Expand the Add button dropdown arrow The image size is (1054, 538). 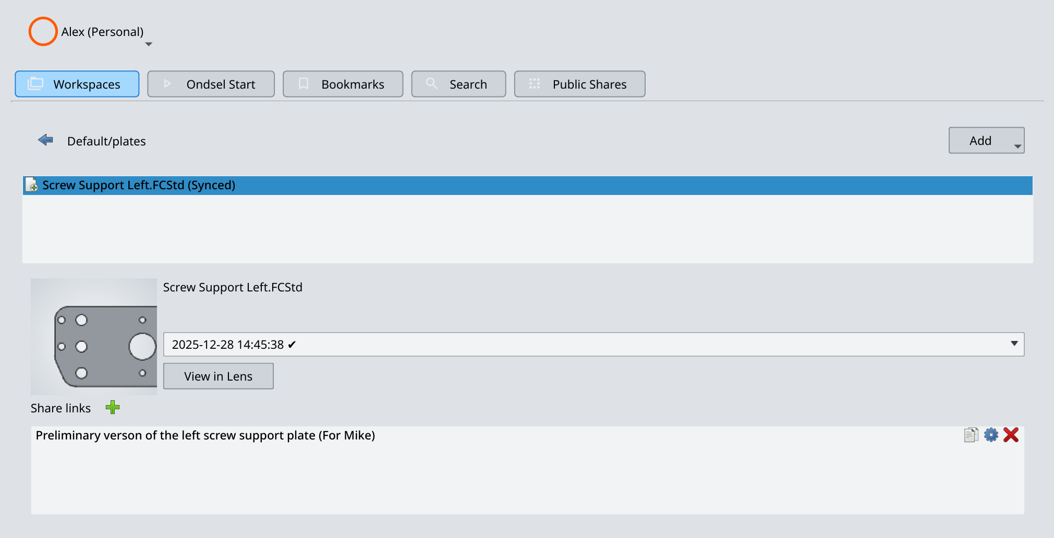click(1017, 146)
